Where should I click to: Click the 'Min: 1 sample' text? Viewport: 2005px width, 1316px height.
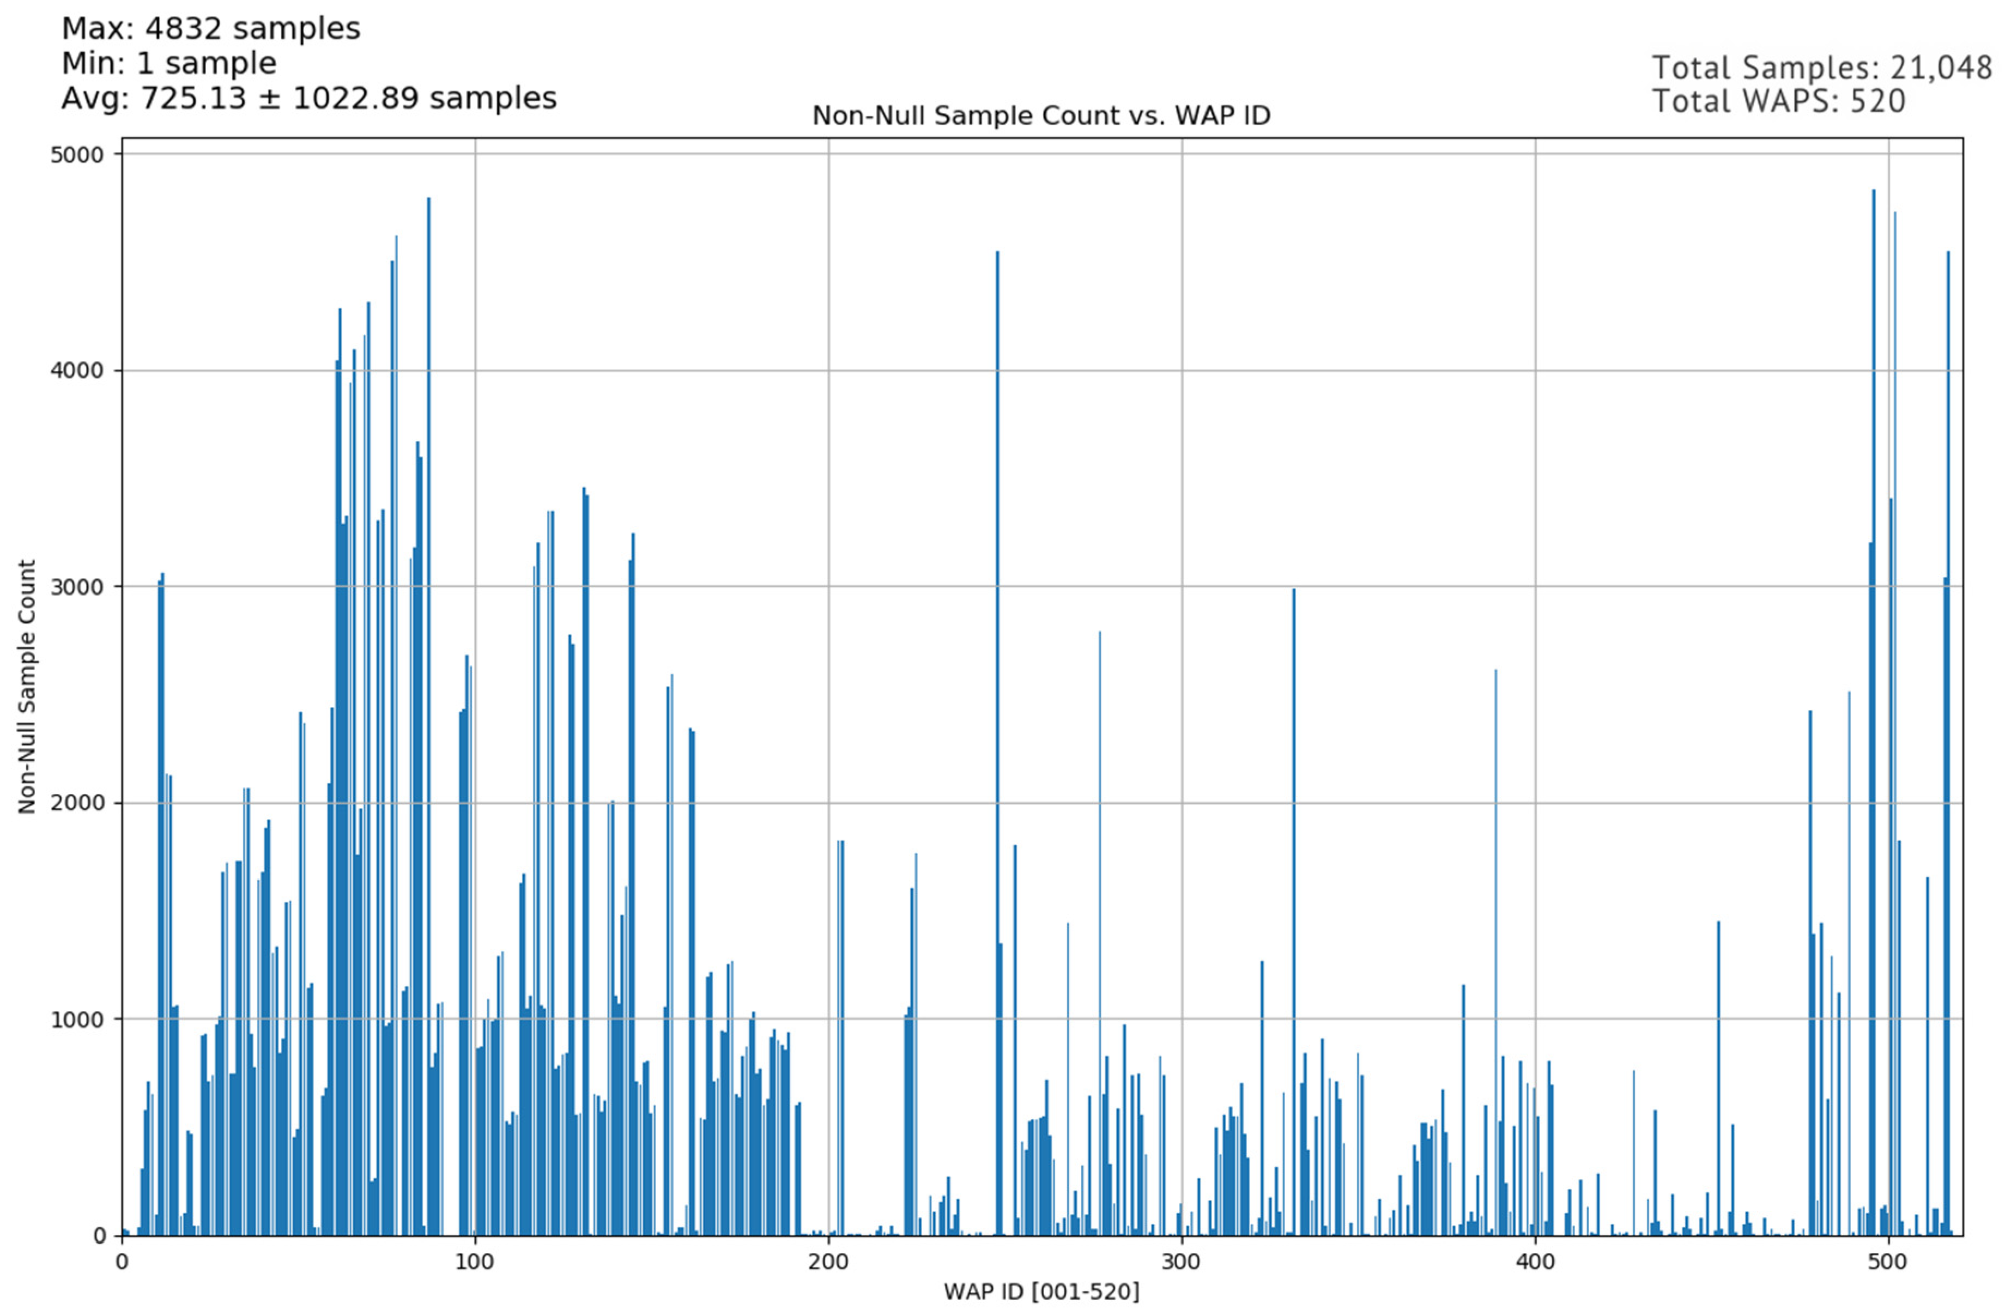pyautogui.click(x=168, y=63)
